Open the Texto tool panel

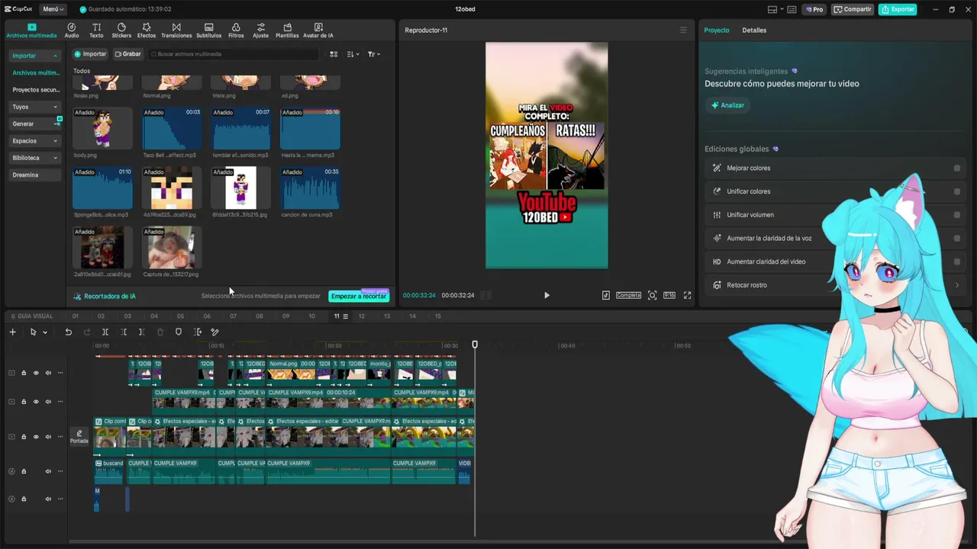[x=96, y=30]
